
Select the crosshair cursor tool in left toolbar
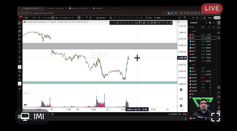click(19, 23)
